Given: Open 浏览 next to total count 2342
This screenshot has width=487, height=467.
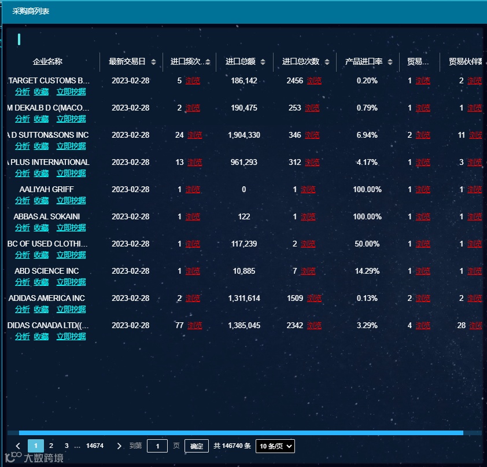Looking at the screenshot, I should click(x=314, y=326).
